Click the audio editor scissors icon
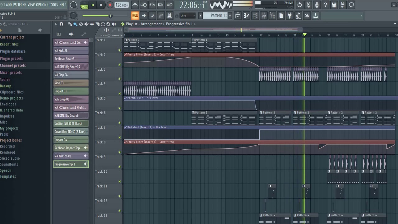This screenshot has height=224, width=398. pos(308,5)
